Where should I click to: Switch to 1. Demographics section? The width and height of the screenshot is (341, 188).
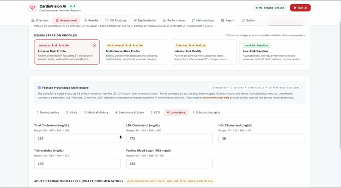coord(48,112)
